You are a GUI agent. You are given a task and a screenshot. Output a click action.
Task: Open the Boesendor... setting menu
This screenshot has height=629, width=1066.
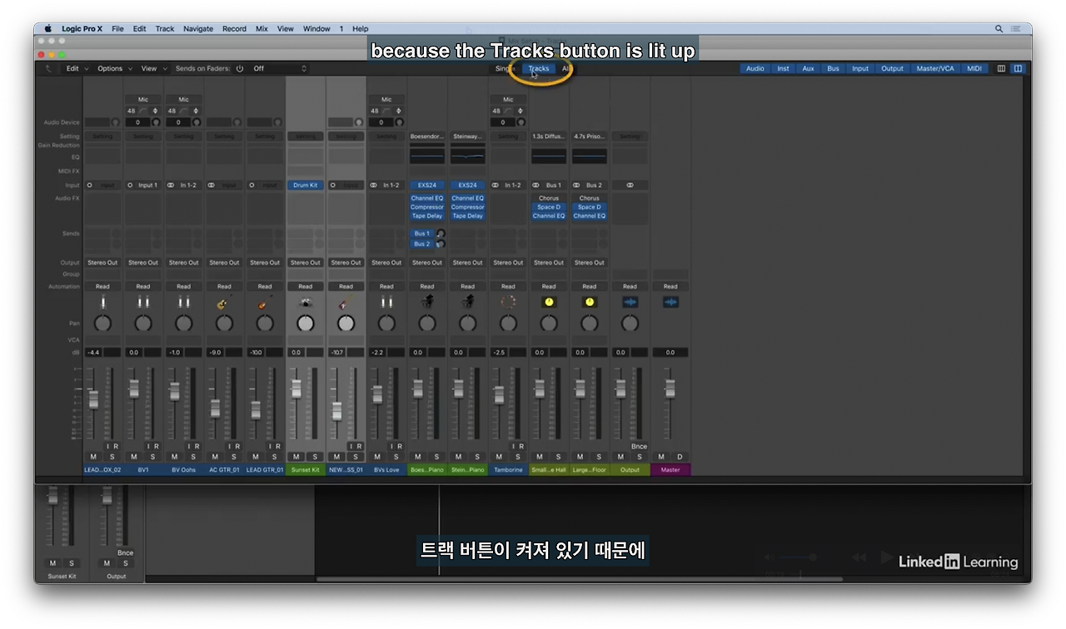[x=427, y=136]
